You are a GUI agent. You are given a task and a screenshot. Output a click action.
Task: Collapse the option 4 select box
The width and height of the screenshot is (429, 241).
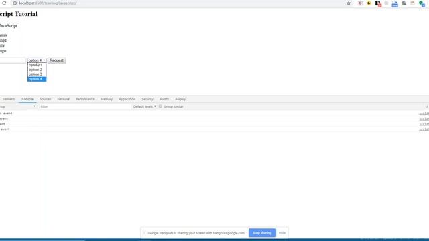pos(37,60)
